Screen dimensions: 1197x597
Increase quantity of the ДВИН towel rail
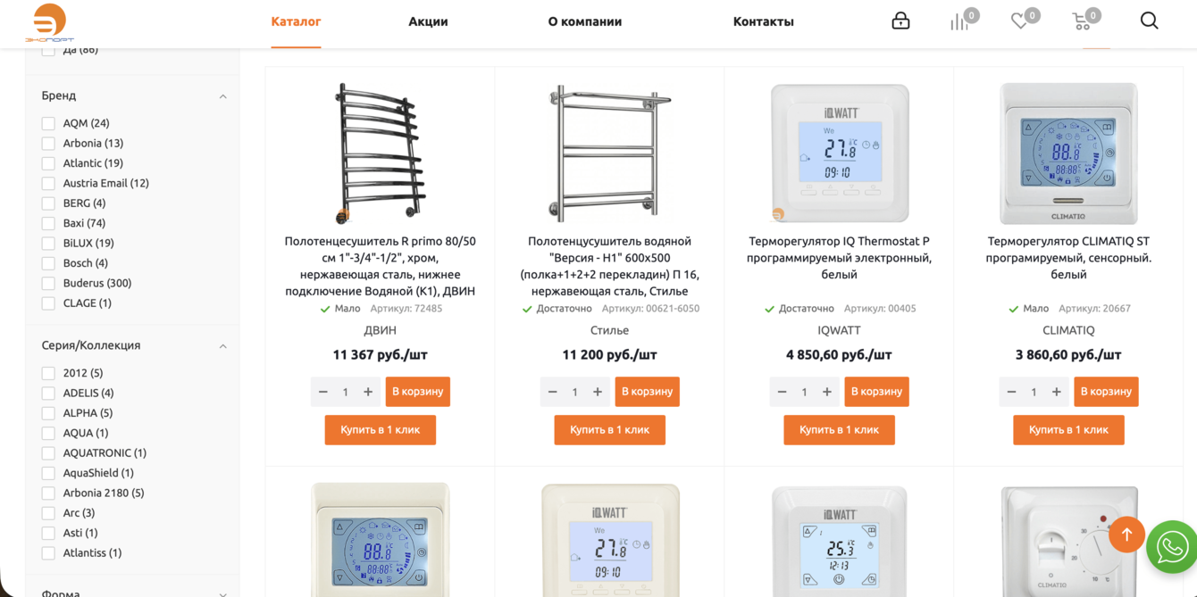tap(368, 392)
